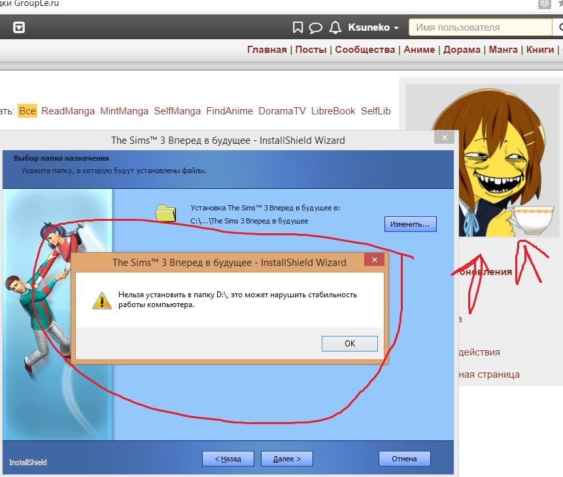Select the LibreBook filter link
The width and height of the screenshot is (563, 477).
tap(333, 111)
